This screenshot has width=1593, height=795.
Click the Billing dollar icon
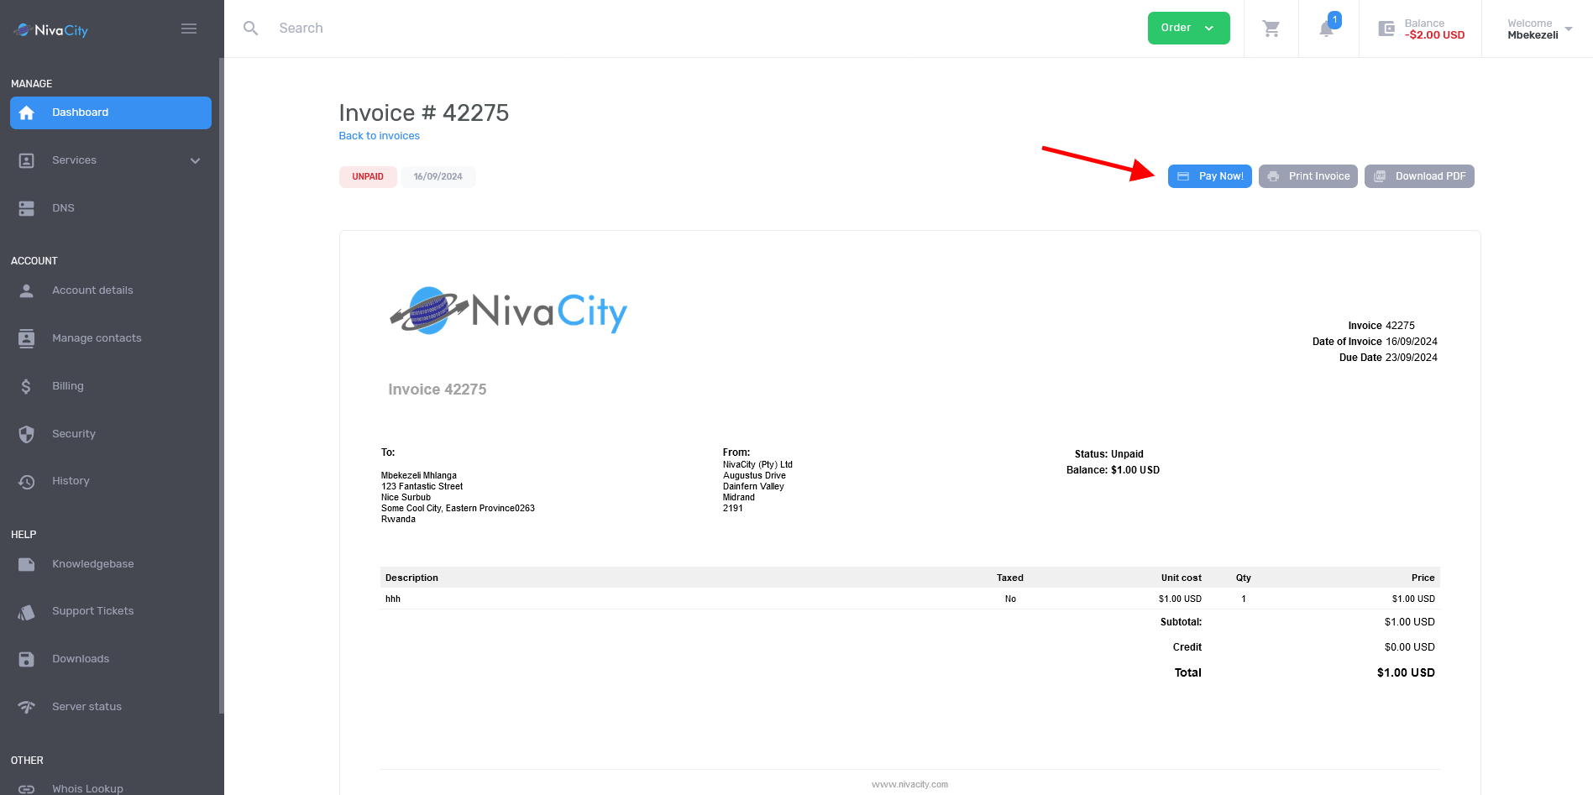[x=27, y=386]
